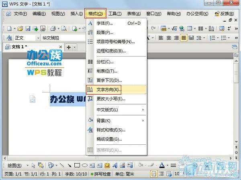Image resolution: width=241 pixels, height=180 pixels.
Task: Expand the bullets dropdown arrow
Action: 229,38
